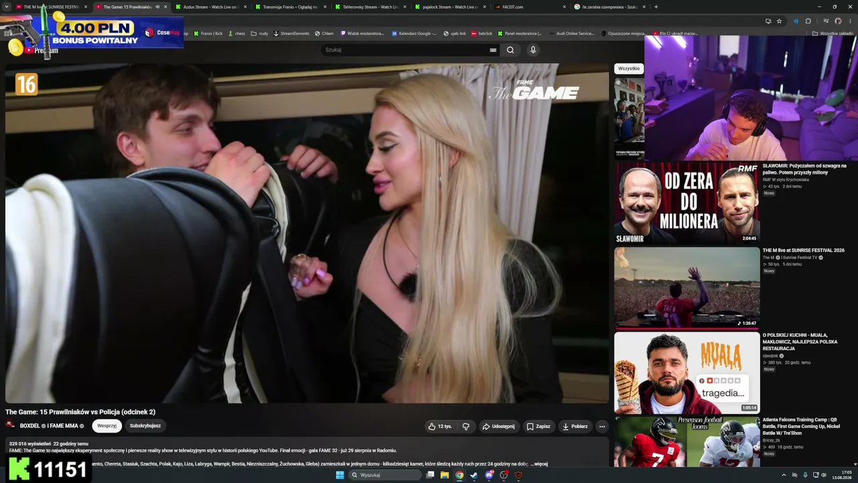Screen dimensions: 858x483
Task: Open the Chrome tab search dropdown arrow
Action: [7, 7]
